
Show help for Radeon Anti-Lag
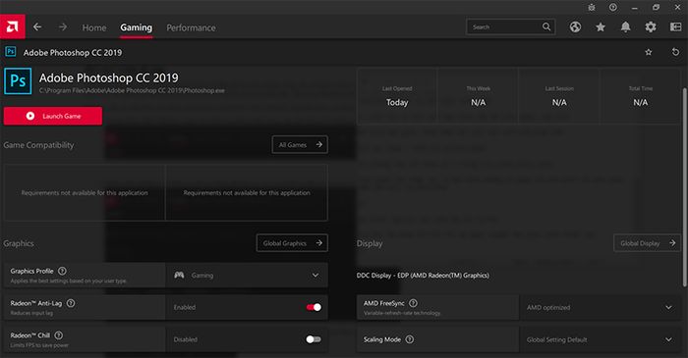coord(71,303)
